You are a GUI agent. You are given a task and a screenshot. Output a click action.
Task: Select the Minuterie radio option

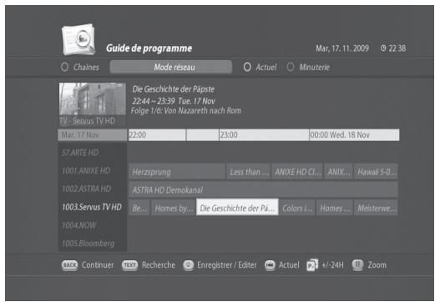(291, 67)
